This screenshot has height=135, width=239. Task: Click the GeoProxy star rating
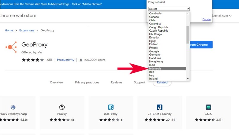pyautogui.click(x=33, y=60)
